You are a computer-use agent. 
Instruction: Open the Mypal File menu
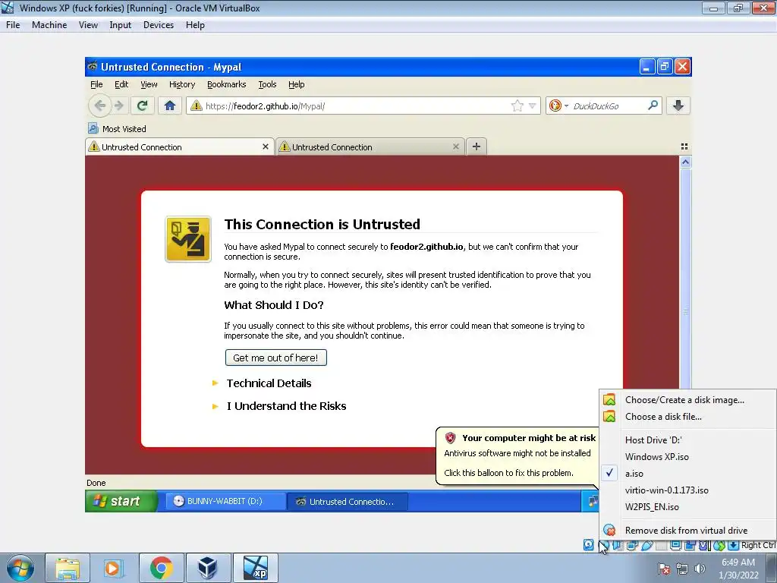tap(96, 84)
